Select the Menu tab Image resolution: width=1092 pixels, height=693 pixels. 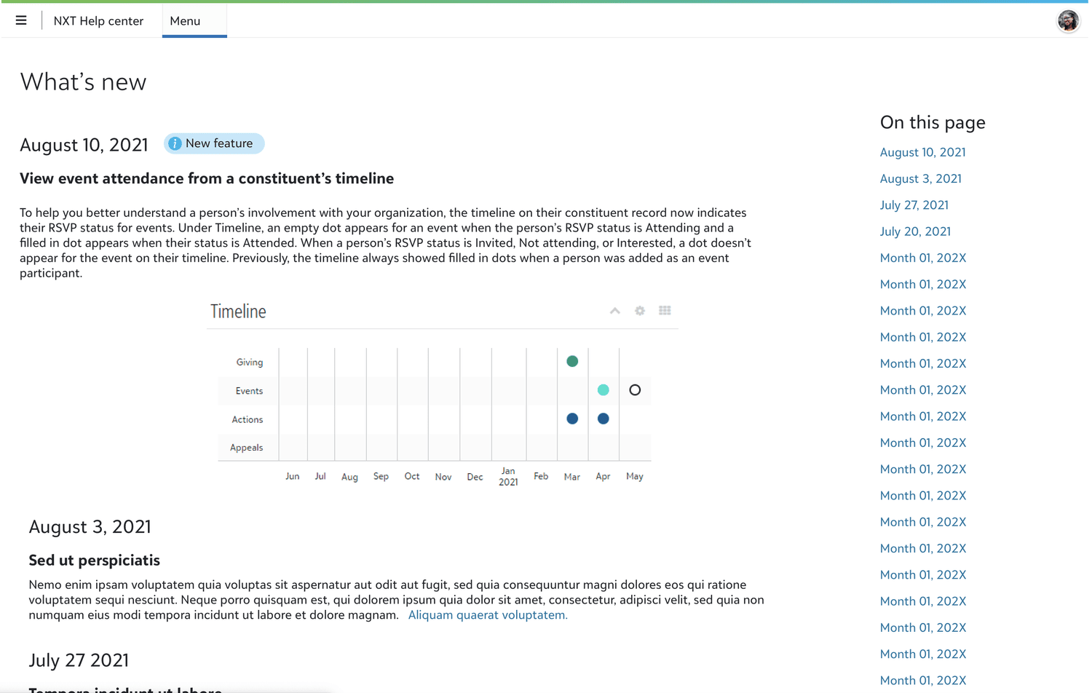pos(194,21)
